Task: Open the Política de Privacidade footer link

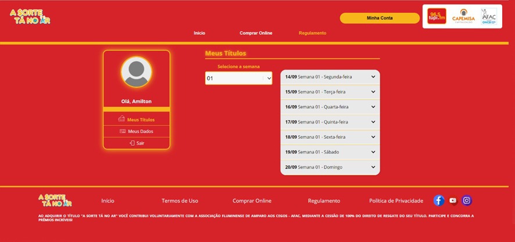Action: coord(396,201)
